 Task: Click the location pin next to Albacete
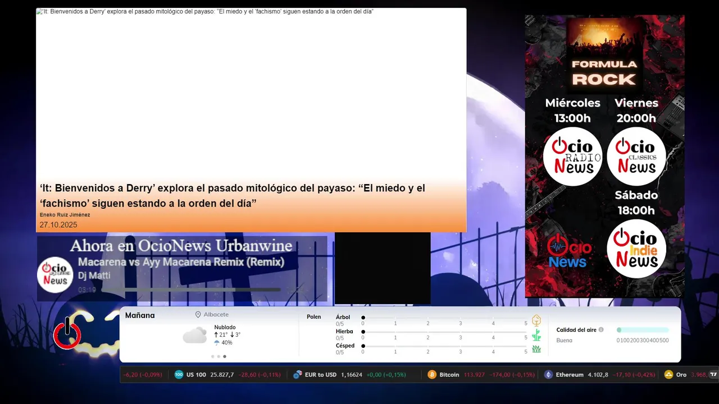(198, 315)
